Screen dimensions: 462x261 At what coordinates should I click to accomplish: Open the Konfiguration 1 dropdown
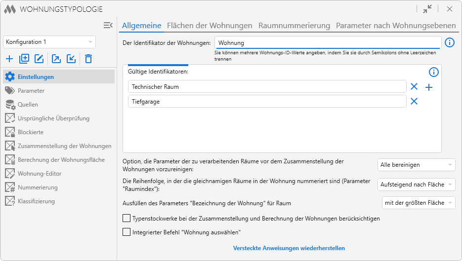tap(49, 42)
